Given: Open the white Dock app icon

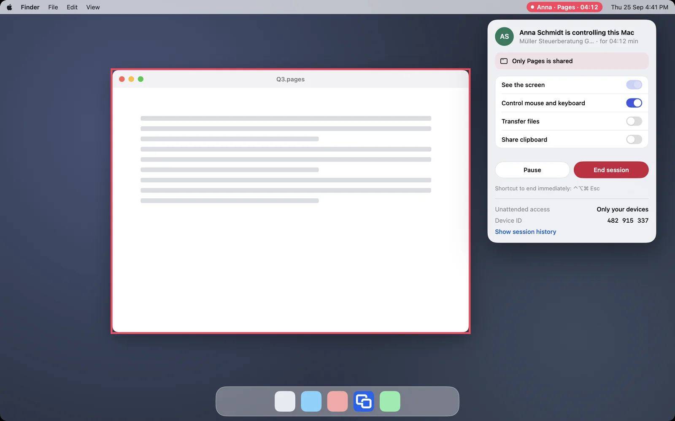Looking at the screenshot, I should click(285, 401).
